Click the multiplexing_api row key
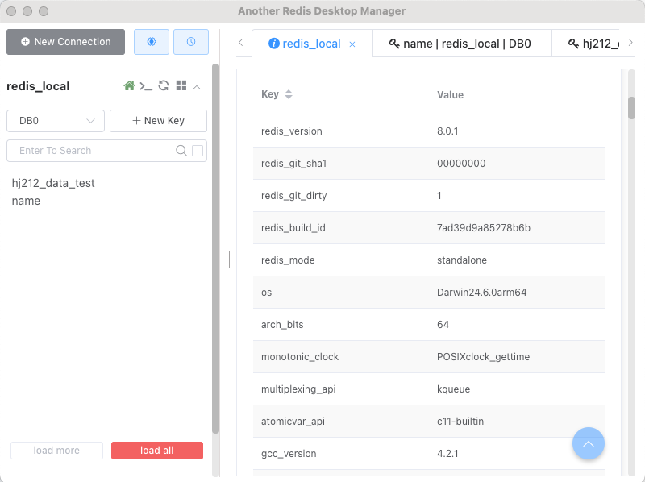The width and height of the screenshot is (645, 482). click(298, 389)
